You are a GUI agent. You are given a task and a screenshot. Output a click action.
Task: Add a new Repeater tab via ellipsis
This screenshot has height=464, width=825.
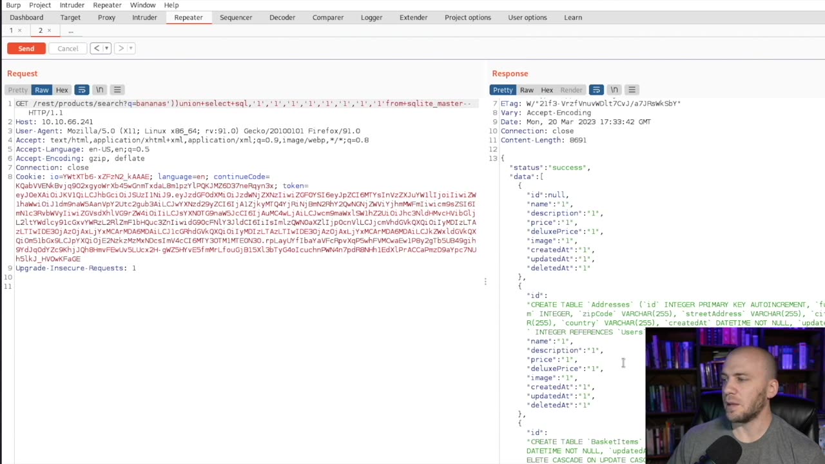(71, 30)
